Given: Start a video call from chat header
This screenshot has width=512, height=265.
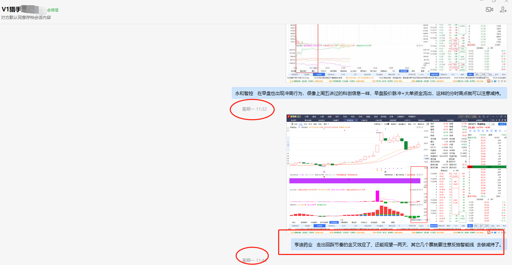Looking at the screenshot, I should (489, 9).
